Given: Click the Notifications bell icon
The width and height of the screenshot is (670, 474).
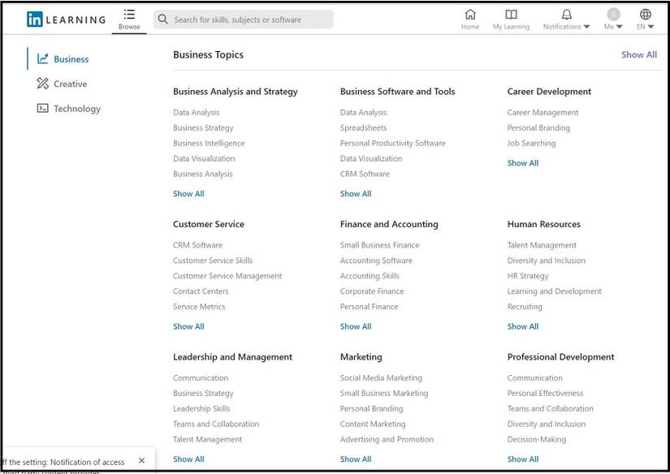Looking at the screenshot, I should (567, 15).
